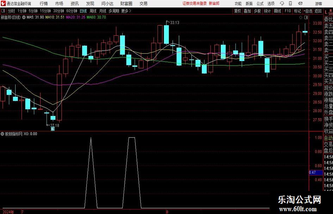This screenshot has height=214, width=333.
Task: Click the 33.13 high price label
Action: point(174,23)
